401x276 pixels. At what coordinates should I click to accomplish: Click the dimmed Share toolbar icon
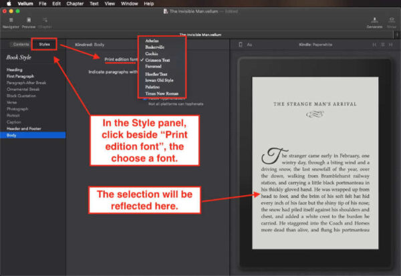point(392,19)
